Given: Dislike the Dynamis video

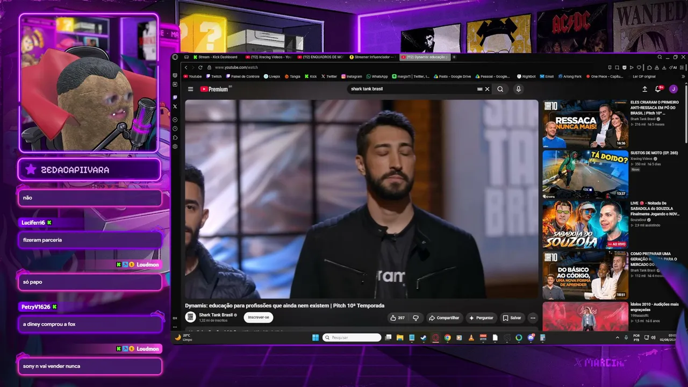Looking at the screenshot, I should (415, 318).
